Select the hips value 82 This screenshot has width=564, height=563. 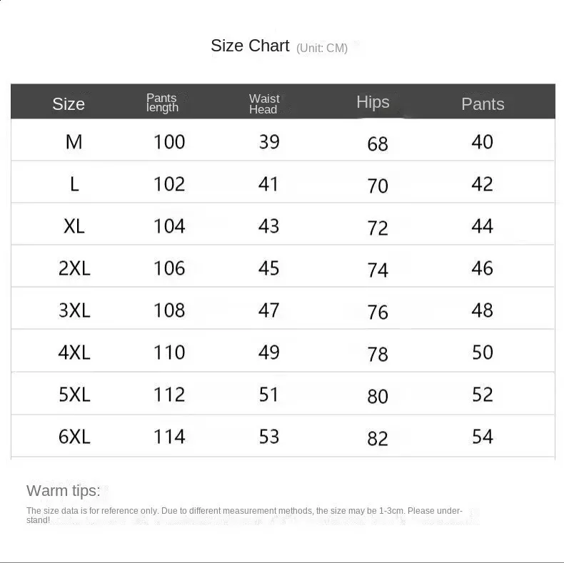click(x=378, y=439)
